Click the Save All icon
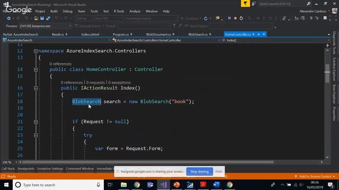 (x=48, y=18)
